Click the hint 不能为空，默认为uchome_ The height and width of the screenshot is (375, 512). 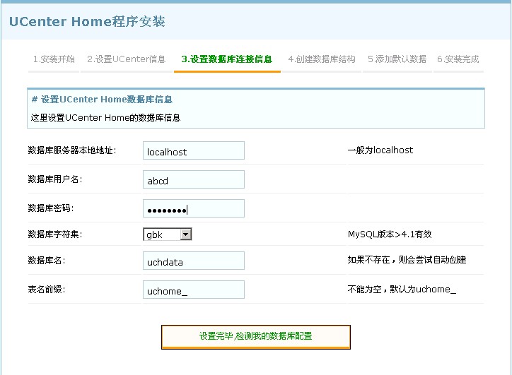(402, 290)
